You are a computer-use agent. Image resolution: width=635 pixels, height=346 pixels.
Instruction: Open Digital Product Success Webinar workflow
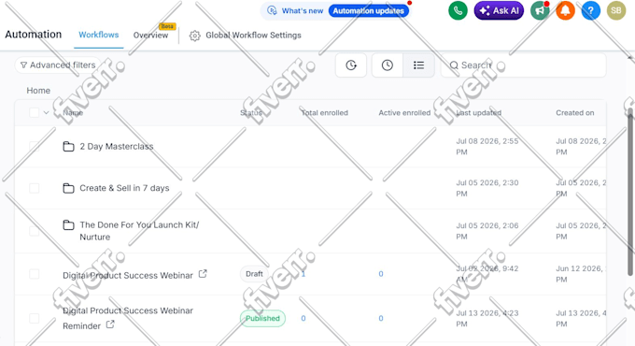coord(128,276)
